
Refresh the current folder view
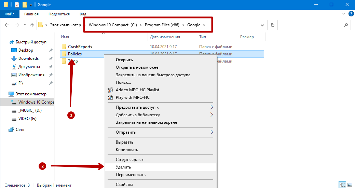click(272, 25)
